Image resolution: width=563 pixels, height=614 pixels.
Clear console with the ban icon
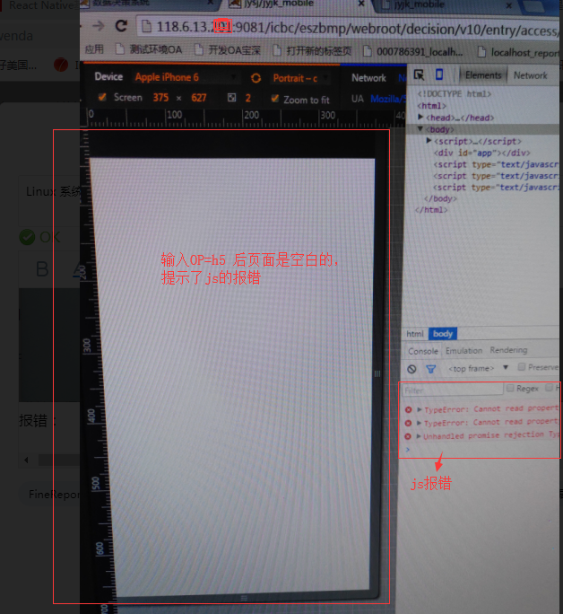point(411,369)
